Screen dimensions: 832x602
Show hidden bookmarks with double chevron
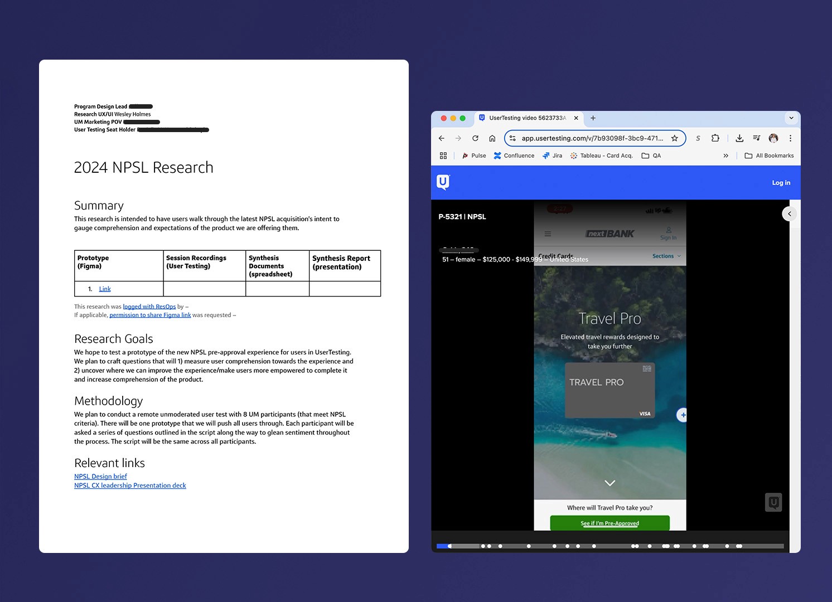(x=725, y=156)
